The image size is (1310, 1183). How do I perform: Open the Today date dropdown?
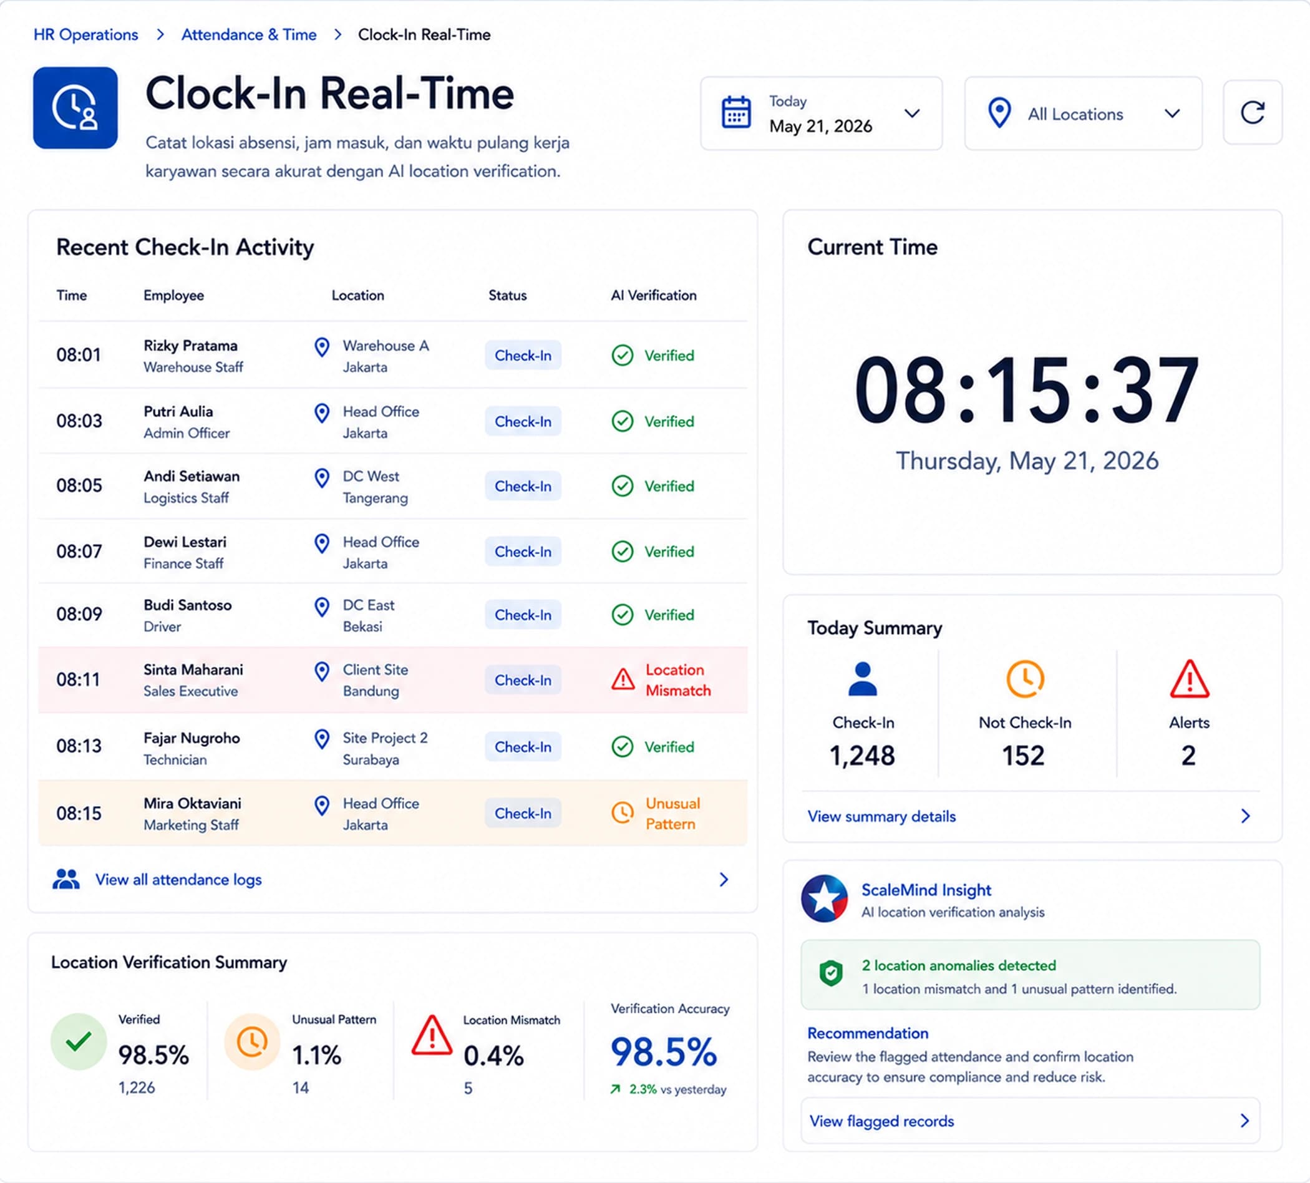822,113
